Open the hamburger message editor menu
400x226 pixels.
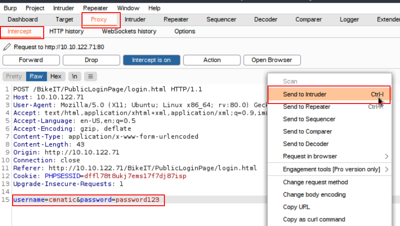click(x=91, y=76)
